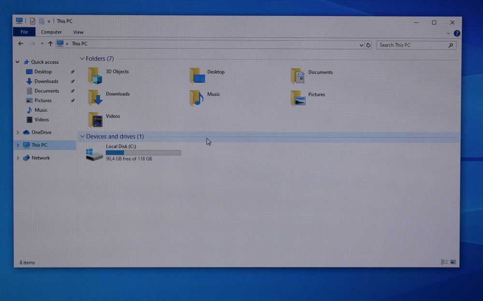Select Documents in Quick access sidebar

click(x=46, y=91)
